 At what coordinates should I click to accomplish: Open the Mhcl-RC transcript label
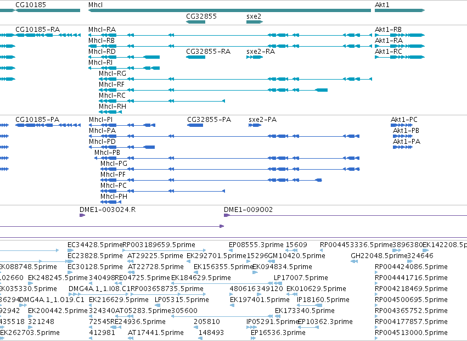point(112,96)
